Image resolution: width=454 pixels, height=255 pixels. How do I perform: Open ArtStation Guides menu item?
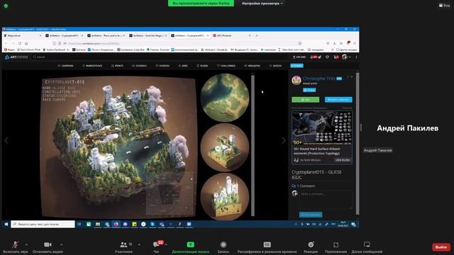(x=275, y=66)
